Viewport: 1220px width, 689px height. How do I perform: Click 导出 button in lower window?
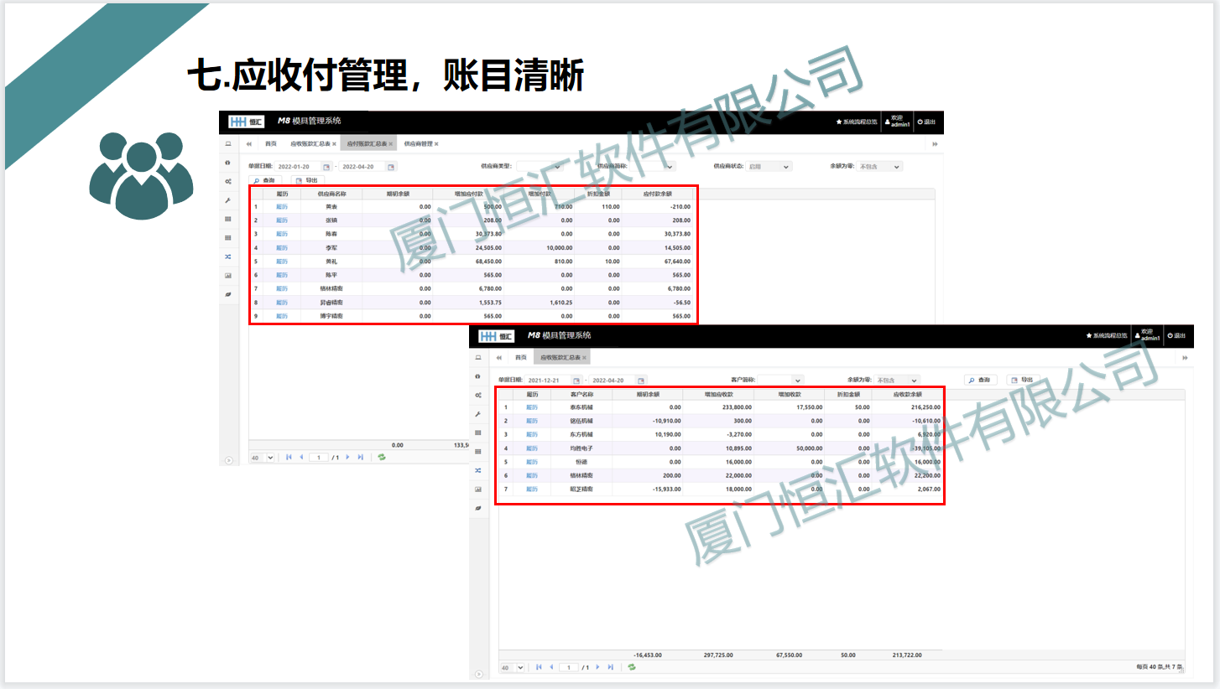pyautogui.click(x=1023, y=380)
